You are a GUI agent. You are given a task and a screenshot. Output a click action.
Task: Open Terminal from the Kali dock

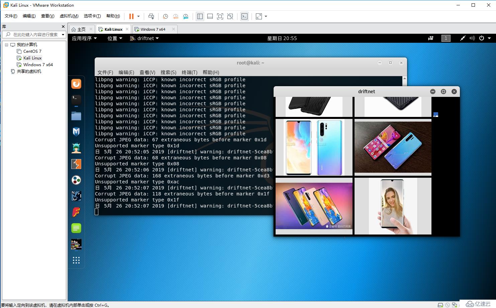point(76,100)
